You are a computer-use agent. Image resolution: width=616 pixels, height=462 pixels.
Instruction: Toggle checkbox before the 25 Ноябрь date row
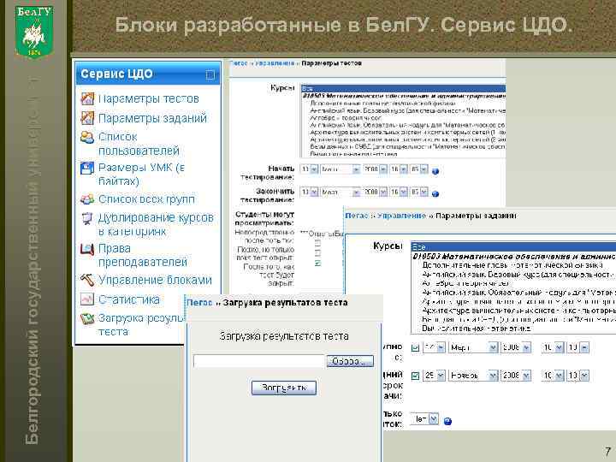[x=415, y=376]
